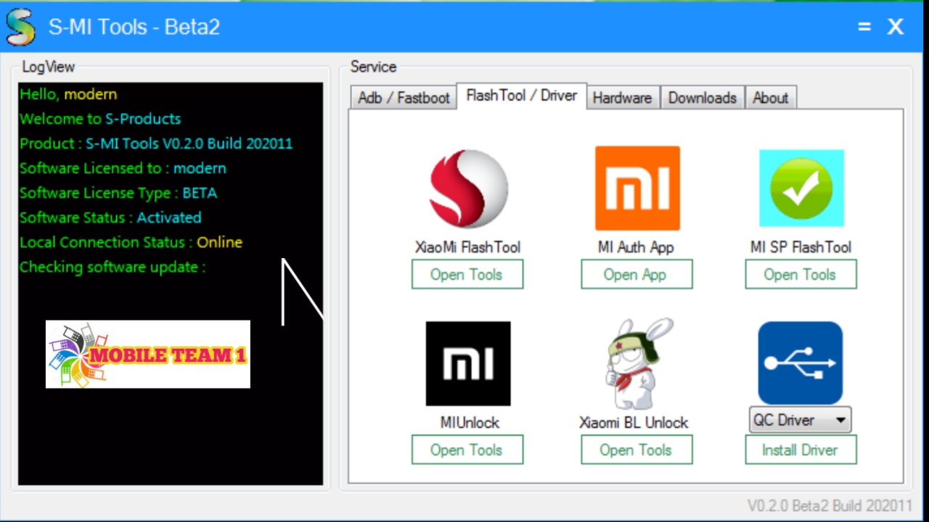This screenshot has height=522, width=929.
Task: Select the FlashTool / Driver tab
Action: click(x=520, y=95)
